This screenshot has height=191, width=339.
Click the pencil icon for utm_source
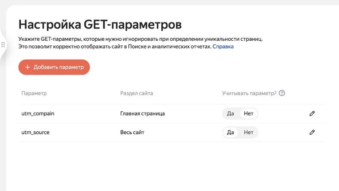[x=312, y=132]
